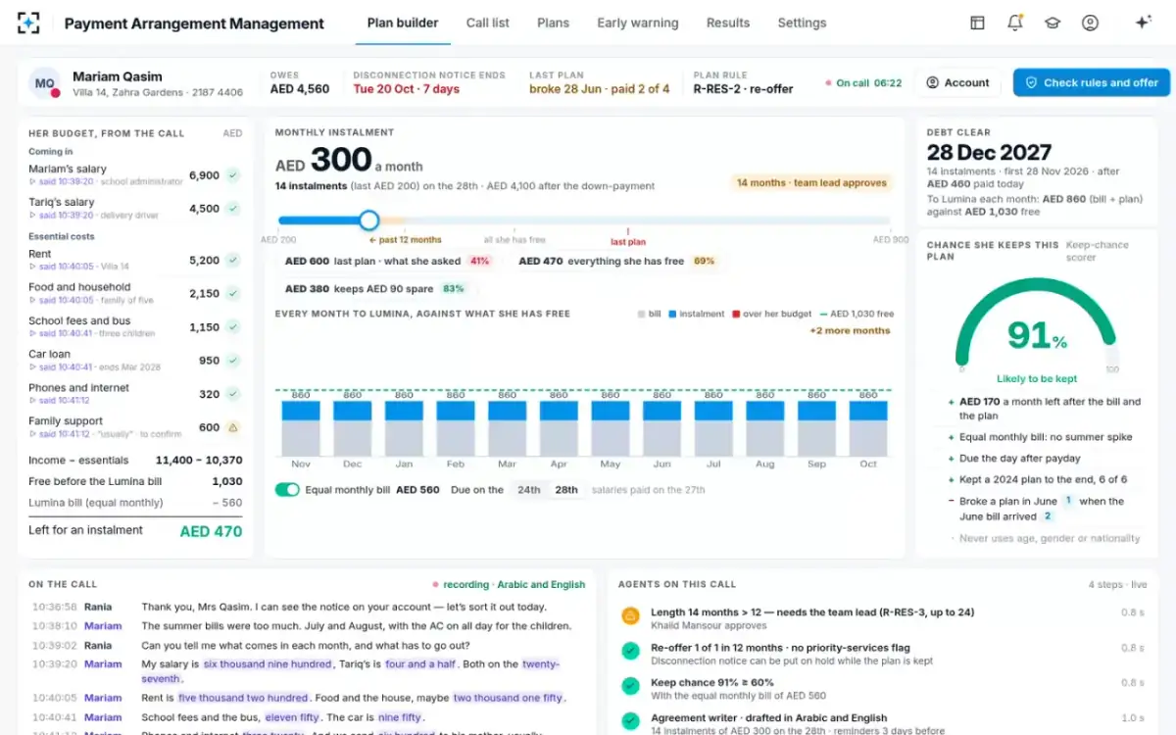Select the 28th due date option
Screen dimensions: 1176x735
pyautogui.click(x=566, y=490)
